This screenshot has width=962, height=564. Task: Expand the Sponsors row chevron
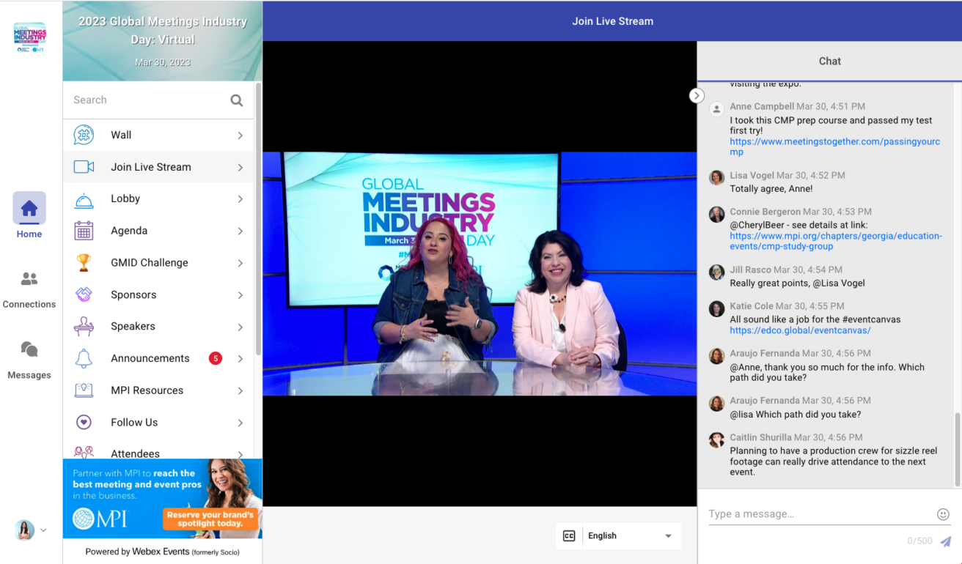(240, 295)
